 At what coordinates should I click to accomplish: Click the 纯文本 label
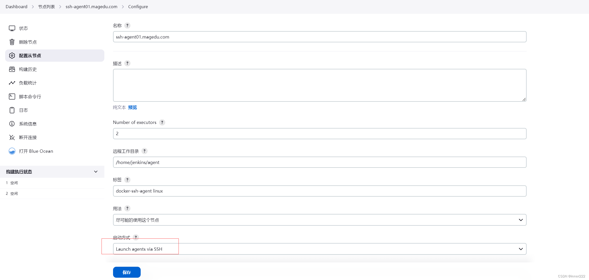pyautogui.click(x=119, y=107)
